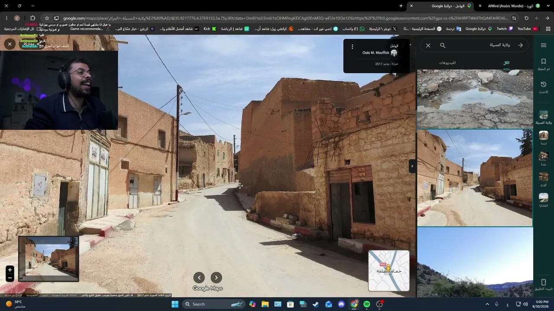Open the puddle photo thumbnail in the gallery
554x311 pixels.
(475, 99)
